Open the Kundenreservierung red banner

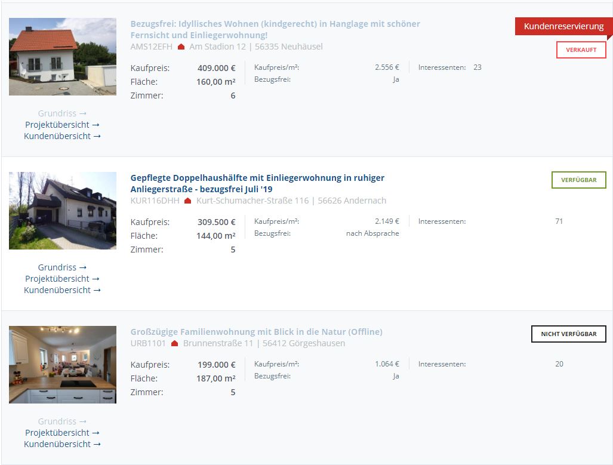(563, 26)
